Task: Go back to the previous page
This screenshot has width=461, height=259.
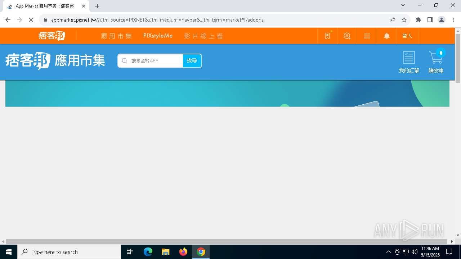Action: (8, 20)
